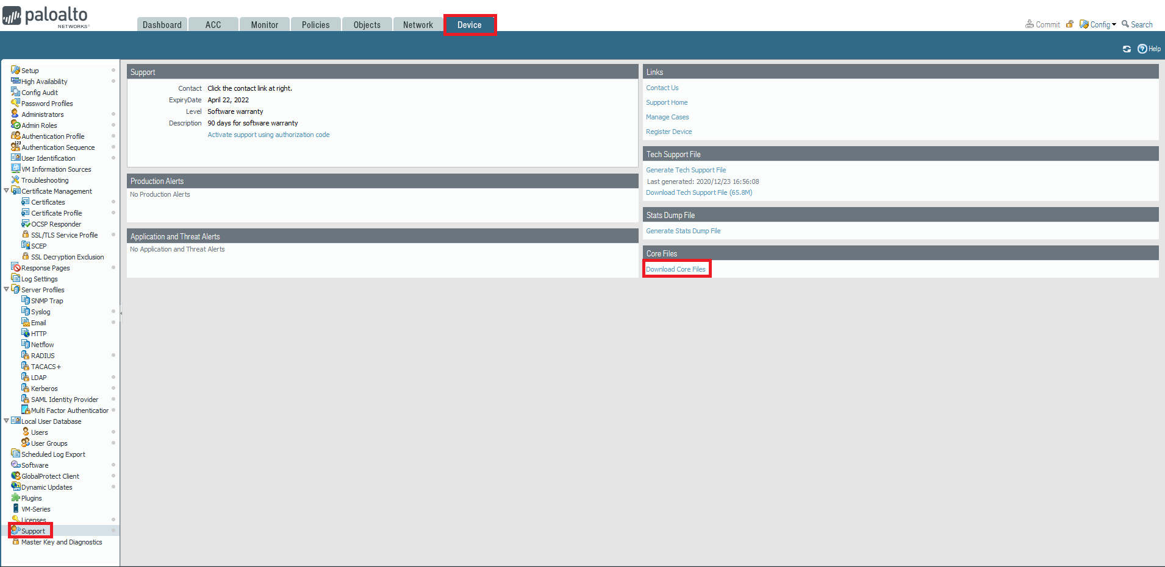Click the High Availability icon
Screen dimensions: 1165x567
(x=15, y=81)
